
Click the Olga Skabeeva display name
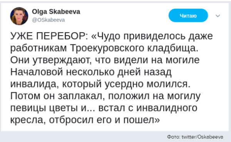(x=56, y=12)
